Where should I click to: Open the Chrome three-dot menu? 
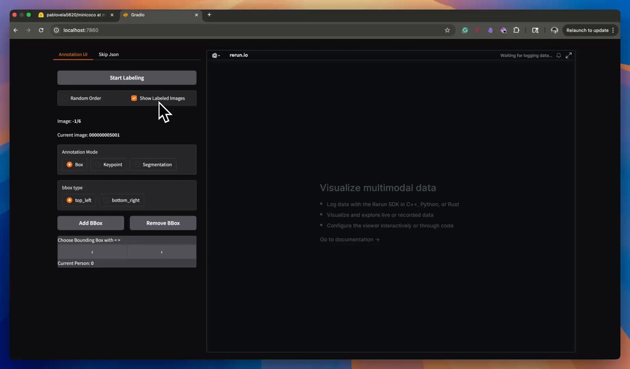613,30
